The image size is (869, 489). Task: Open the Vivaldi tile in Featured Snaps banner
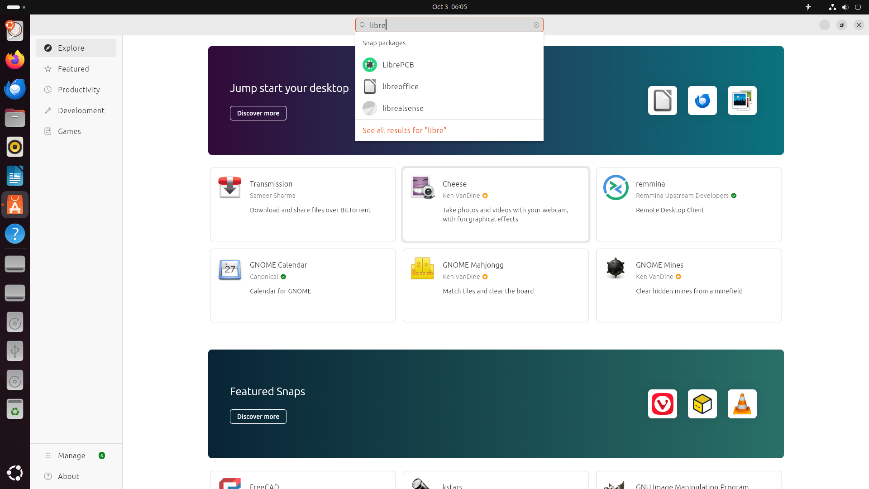coord(663,404)
